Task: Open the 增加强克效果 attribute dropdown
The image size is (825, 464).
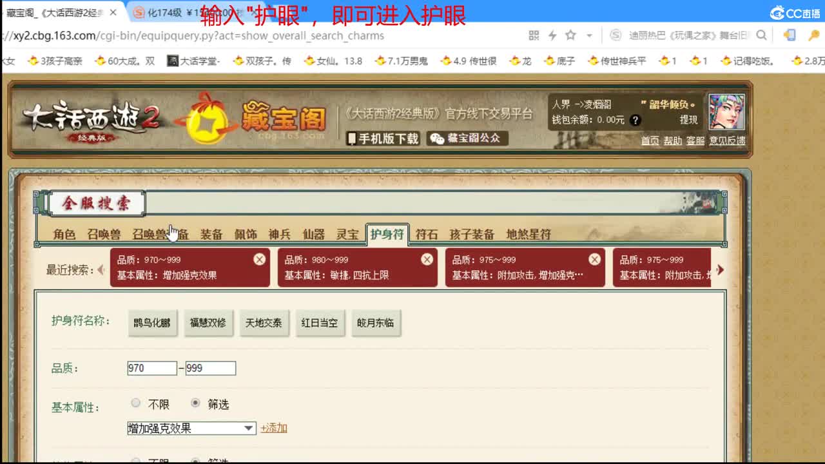Action: (x=192, y=428)
